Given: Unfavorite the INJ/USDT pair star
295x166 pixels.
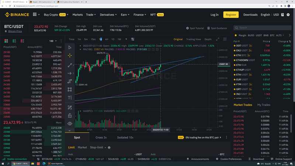Looking at the screenshot, I should (235, 94).
